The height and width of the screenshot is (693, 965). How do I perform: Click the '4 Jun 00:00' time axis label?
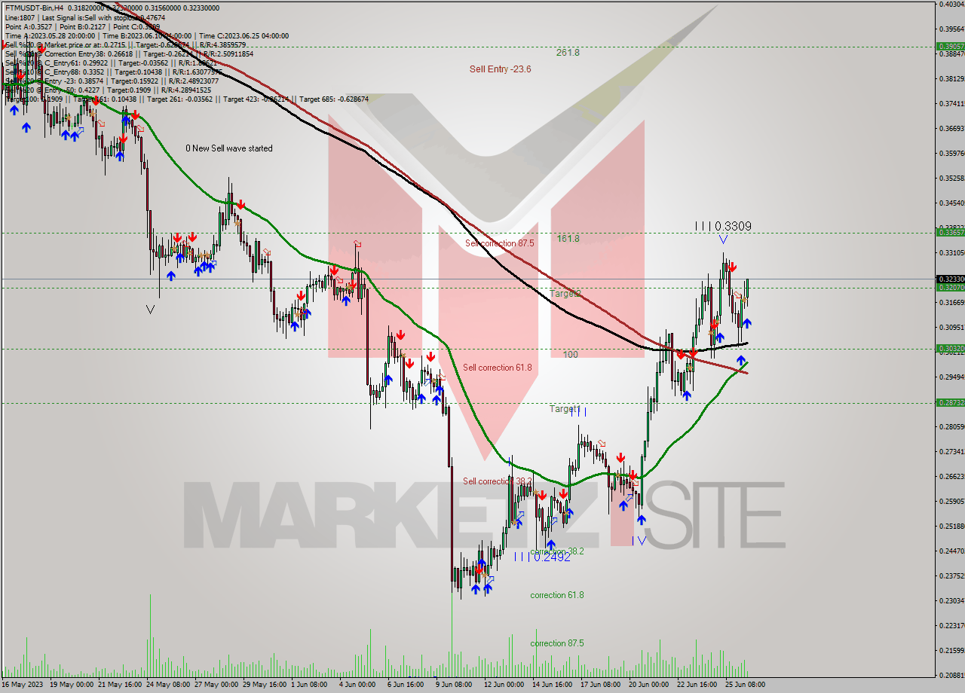point(357,685)
